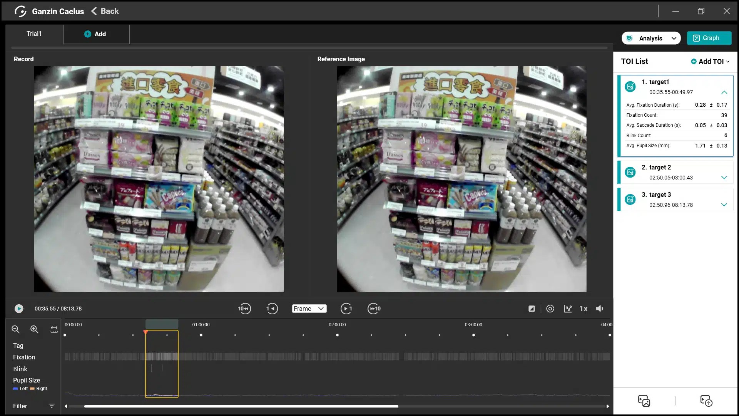739x416 pixels.
Task: Open the Filter options icon
Action: click(52, 406)
